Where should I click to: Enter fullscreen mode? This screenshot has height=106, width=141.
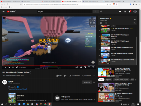pos(93,67)
